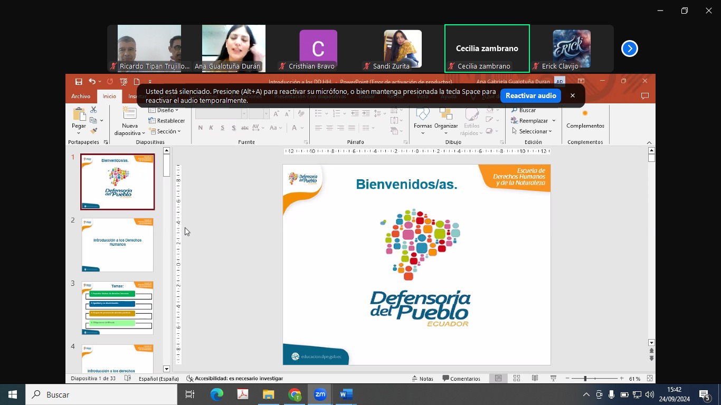
Task: Click the slide panel scroll-down arrow
Action: (167, 369)
